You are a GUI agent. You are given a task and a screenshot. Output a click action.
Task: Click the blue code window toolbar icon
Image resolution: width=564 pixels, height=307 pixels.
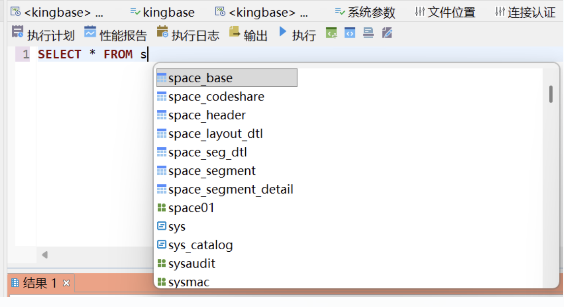350,33
